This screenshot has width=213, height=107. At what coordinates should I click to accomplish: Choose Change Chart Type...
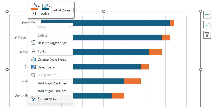(52, 60)
